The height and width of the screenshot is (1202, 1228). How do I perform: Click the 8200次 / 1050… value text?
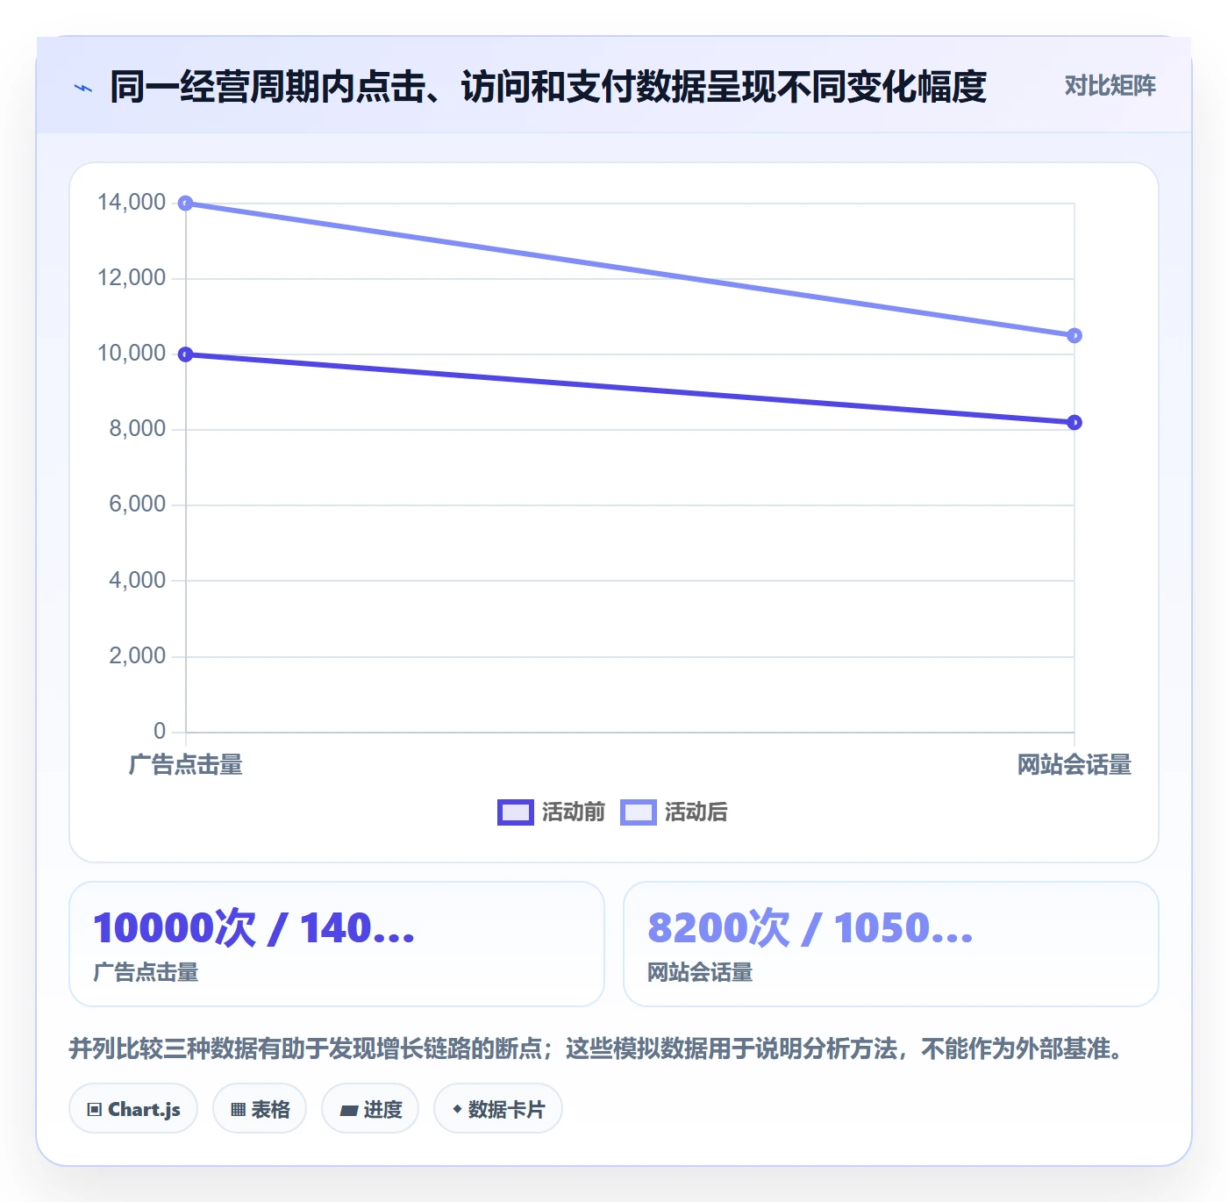810,928
